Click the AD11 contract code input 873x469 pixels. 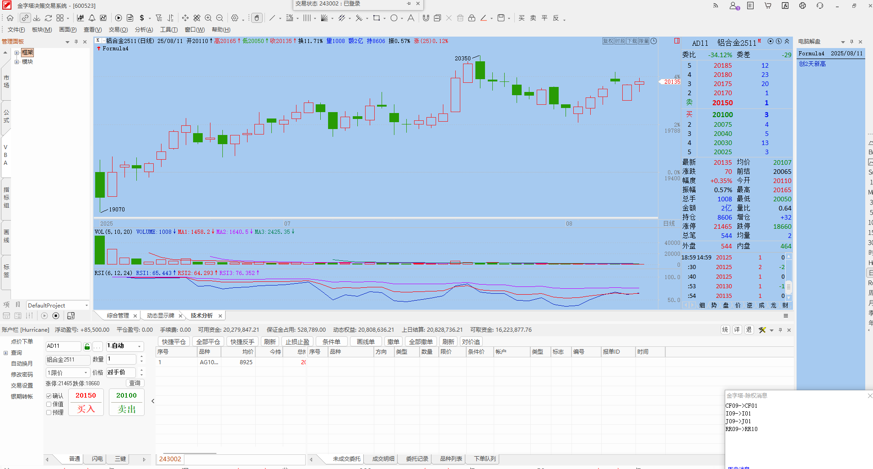click(63, 346)
